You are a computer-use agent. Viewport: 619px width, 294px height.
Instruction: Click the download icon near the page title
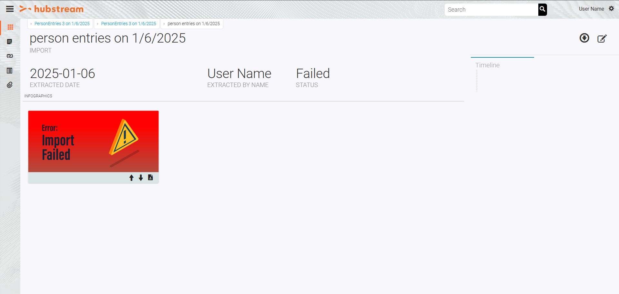[x=584, y=38]
